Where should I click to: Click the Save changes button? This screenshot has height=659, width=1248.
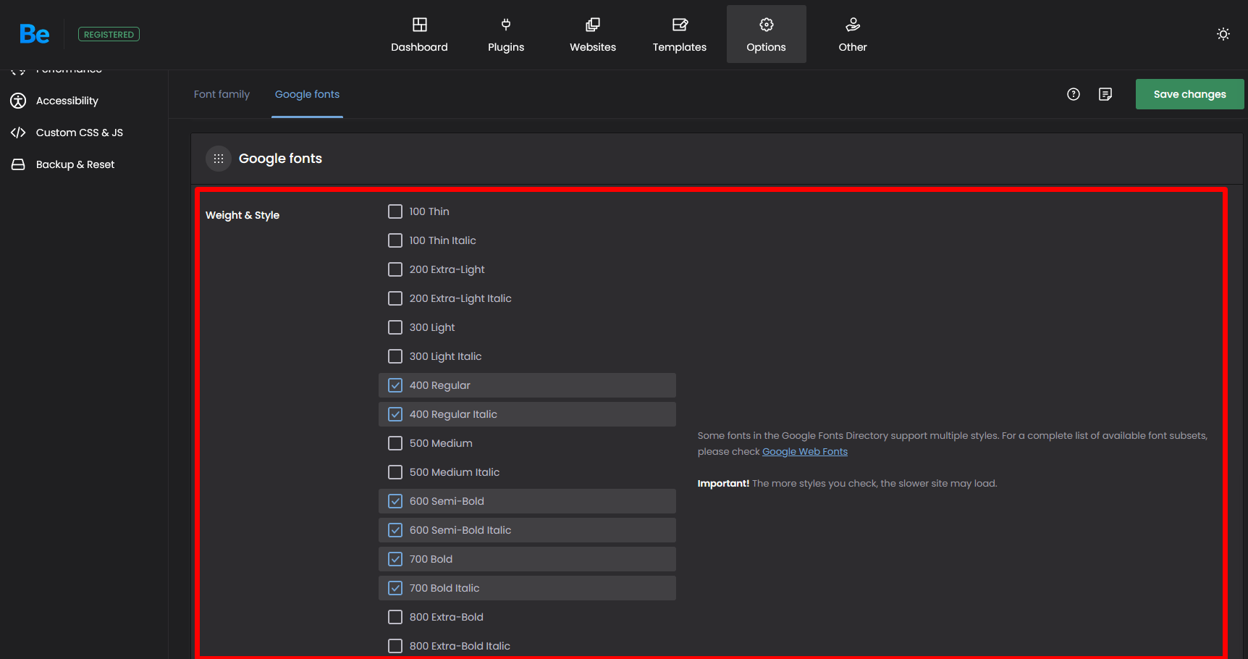tap(1189, 94)
